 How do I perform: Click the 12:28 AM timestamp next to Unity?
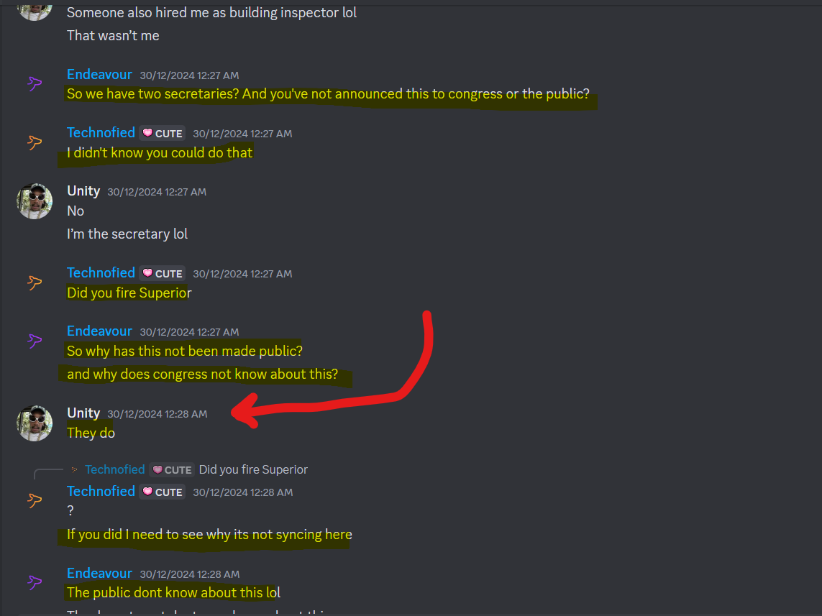click(157, 414)
